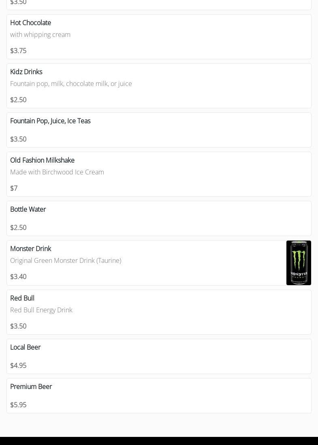
Task: Click the $7 milkshake price
Action: [x=14, y=188]
